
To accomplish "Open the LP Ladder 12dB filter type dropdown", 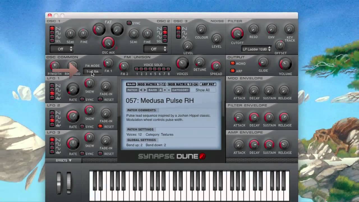I will point(256,49).
